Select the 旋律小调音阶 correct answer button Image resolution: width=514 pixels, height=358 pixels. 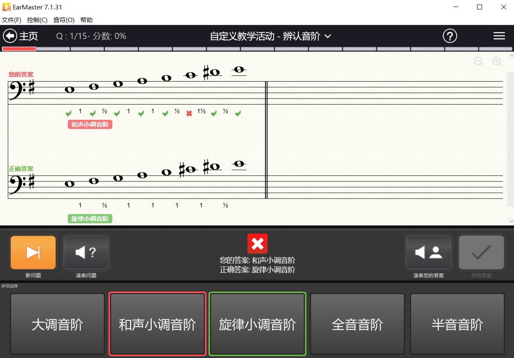pos(257,324)
